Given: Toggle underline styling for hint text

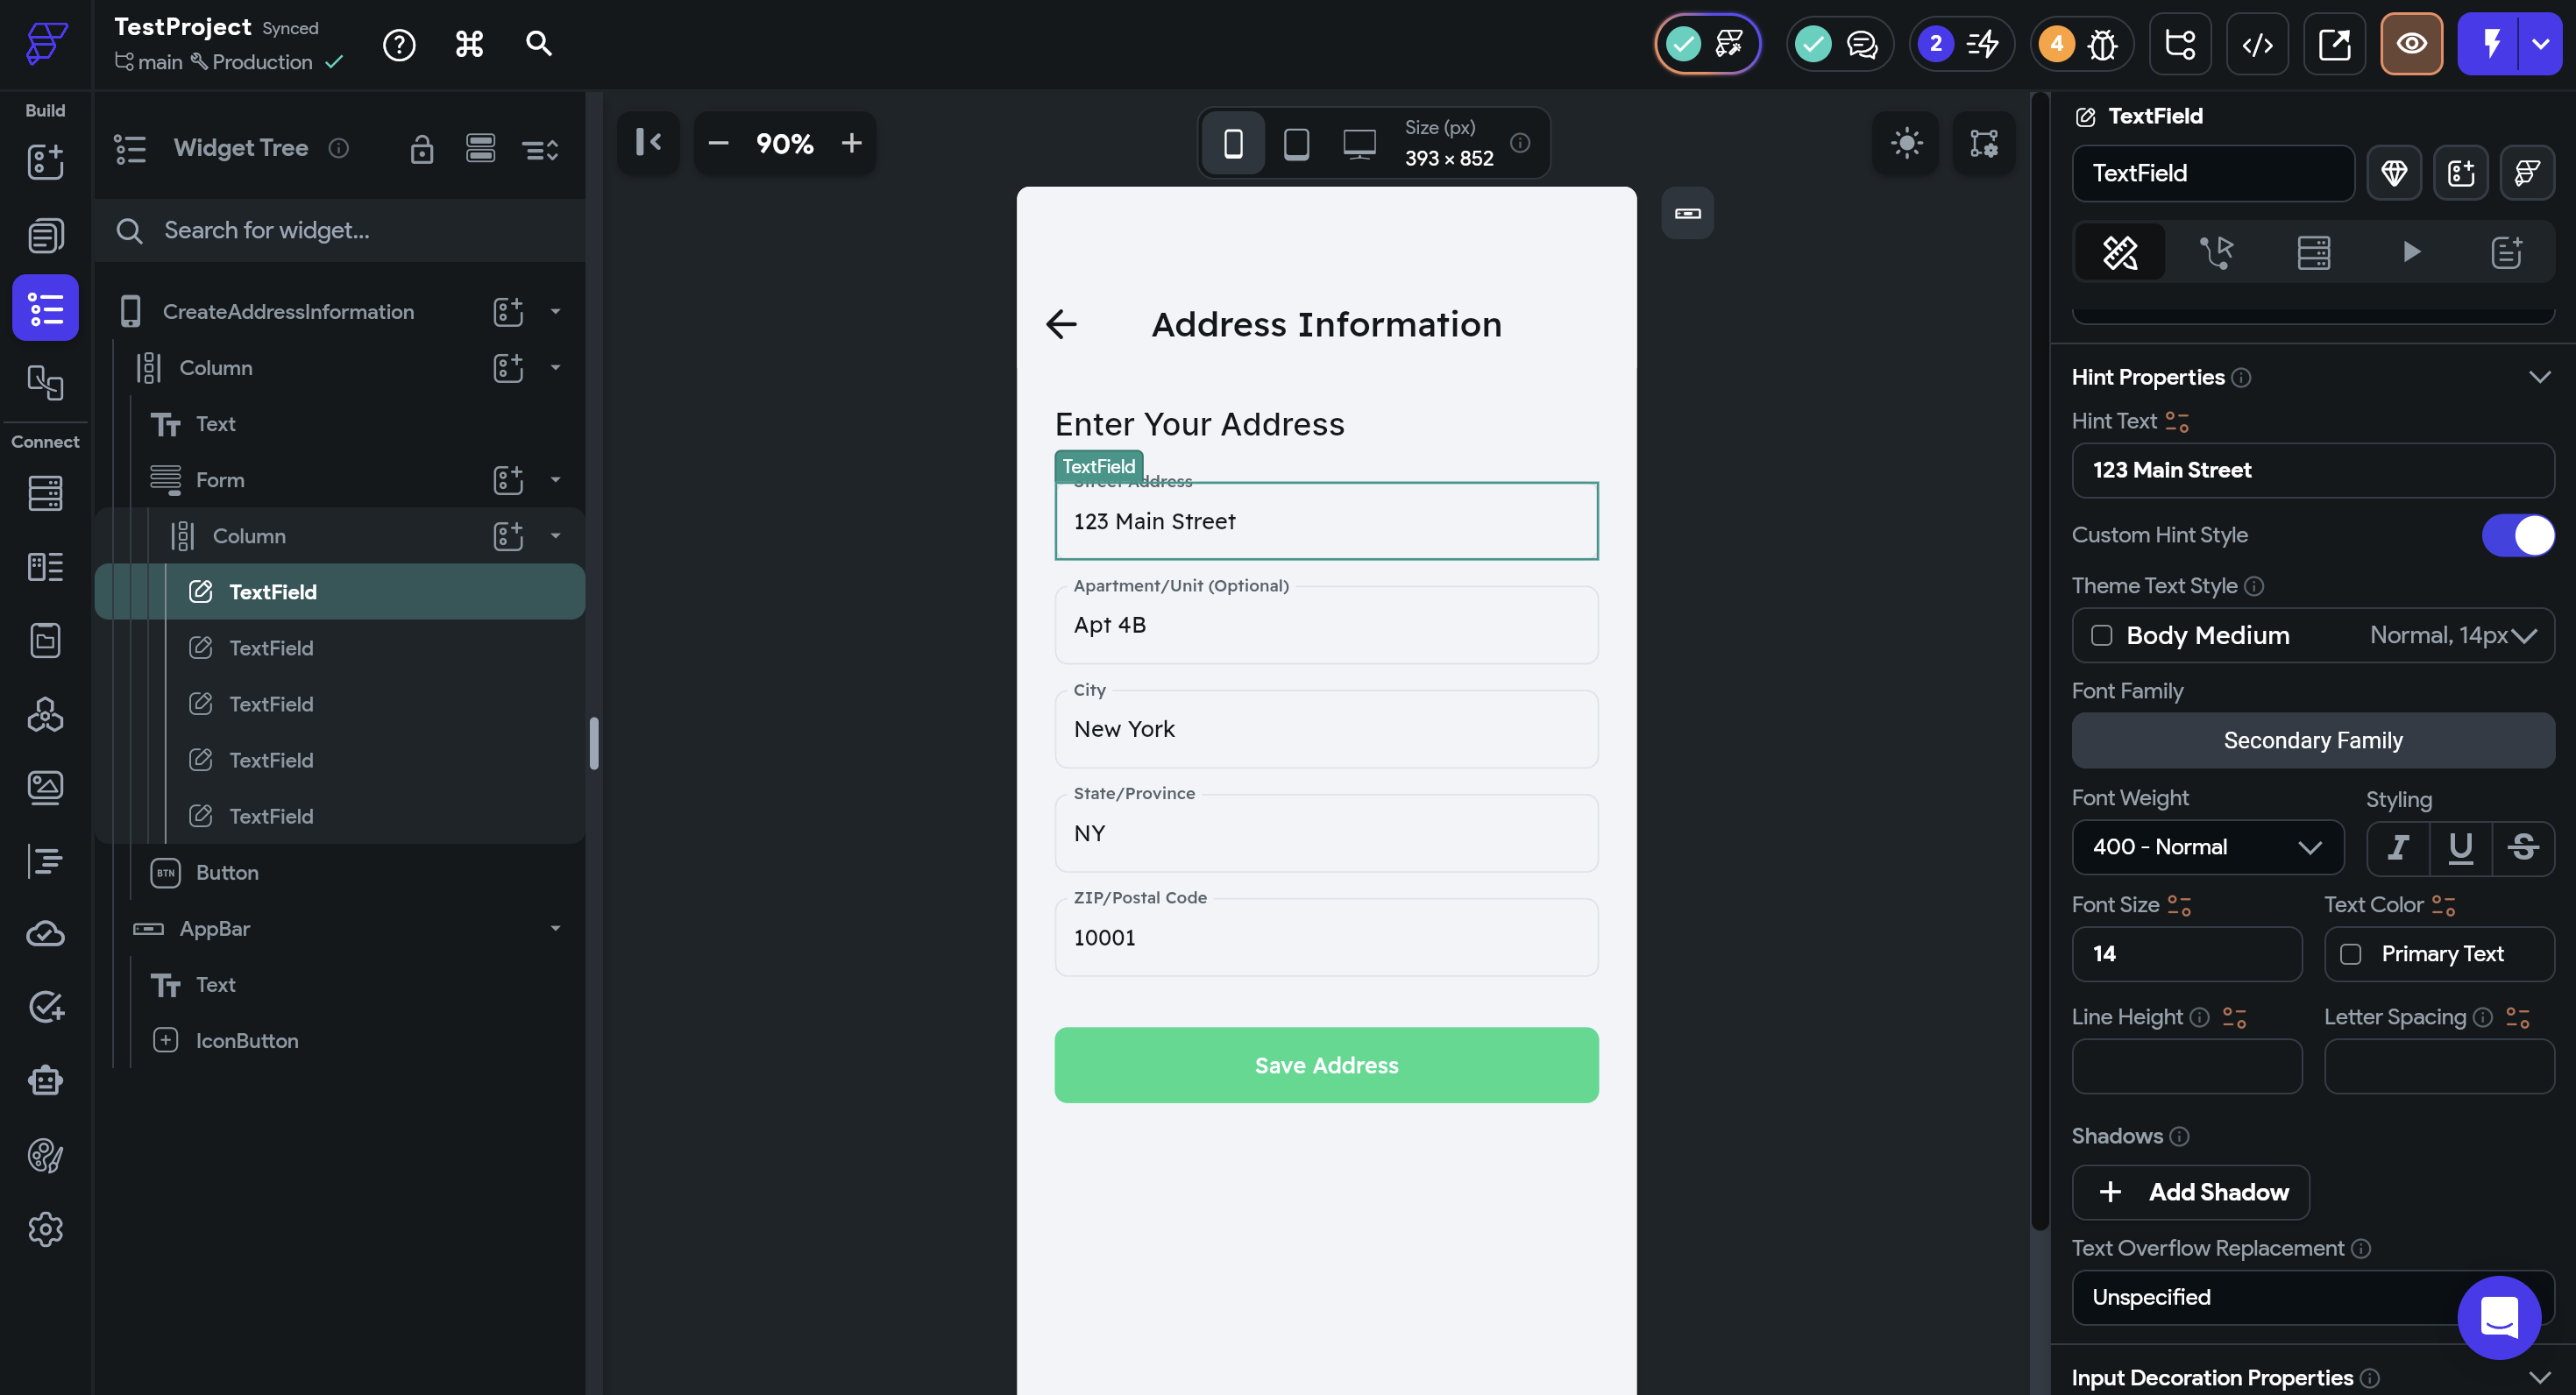Looking at the screenshot, I should (x=2460, y=848).
